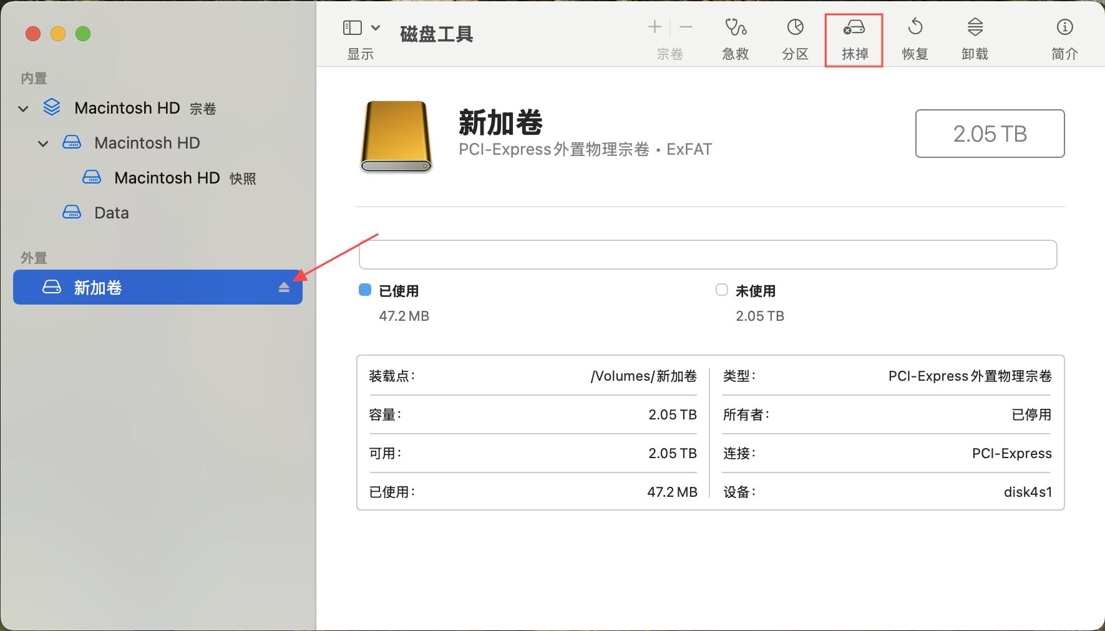The width and height of the screenshot is (1105, 631).
Task: Click the add volume plus button
Action: click(x=655, y=27)
